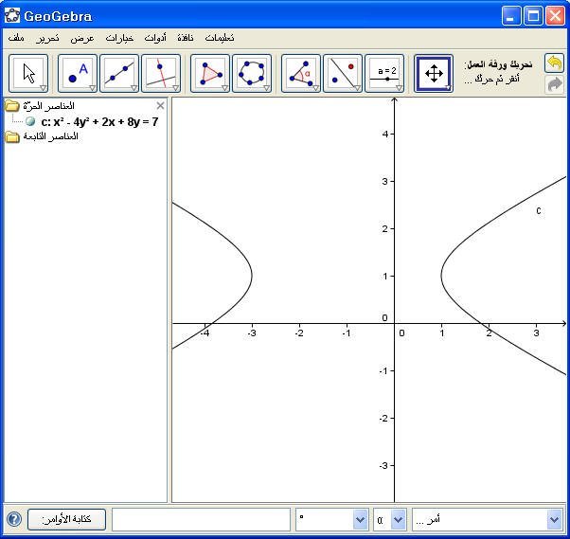
Task: Expand the line tool dropdown triangle
Action: [134, 88]
